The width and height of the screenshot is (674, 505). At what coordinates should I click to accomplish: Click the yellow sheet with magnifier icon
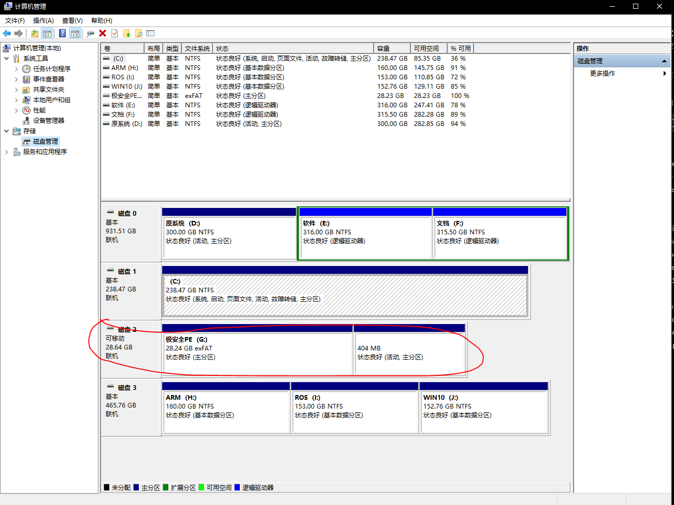pos(138,34)
